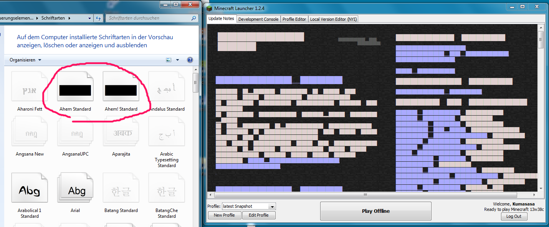Click the Play Offline button
The image size is (549, 227).
tap(376, 211)
